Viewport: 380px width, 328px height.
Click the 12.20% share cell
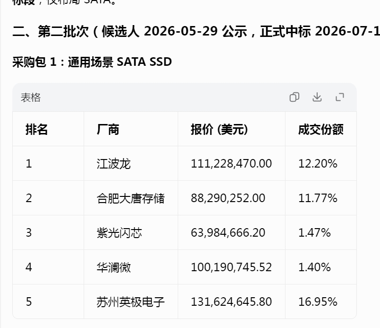(318, 163)
